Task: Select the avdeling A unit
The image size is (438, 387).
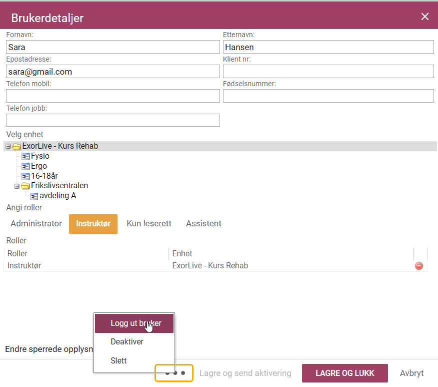Action: pyautogui.click(x=58, y=195)
